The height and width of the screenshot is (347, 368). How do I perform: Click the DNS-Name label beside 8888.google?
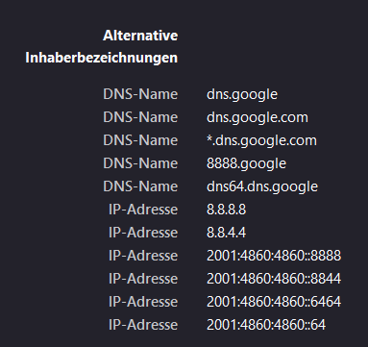coord(140,163)
